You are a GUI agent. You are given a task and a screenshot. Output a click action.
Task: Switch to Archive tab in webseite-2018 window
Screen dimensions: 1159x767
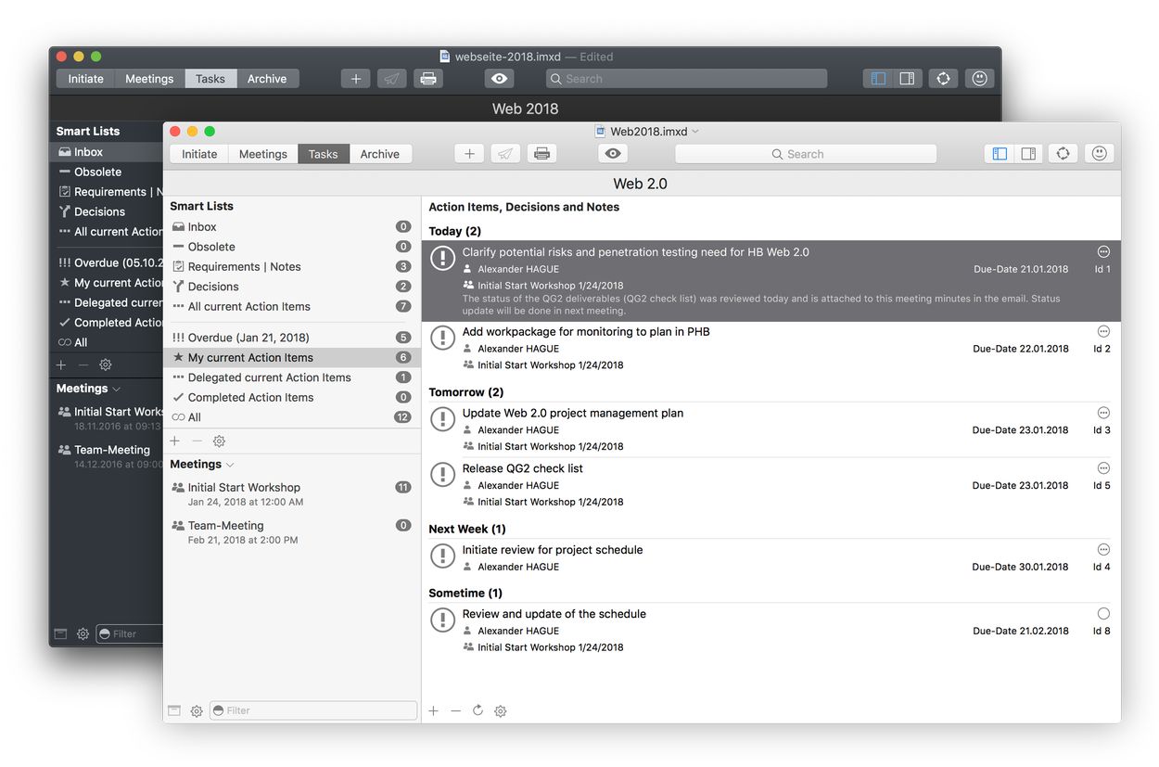(267, 79)
